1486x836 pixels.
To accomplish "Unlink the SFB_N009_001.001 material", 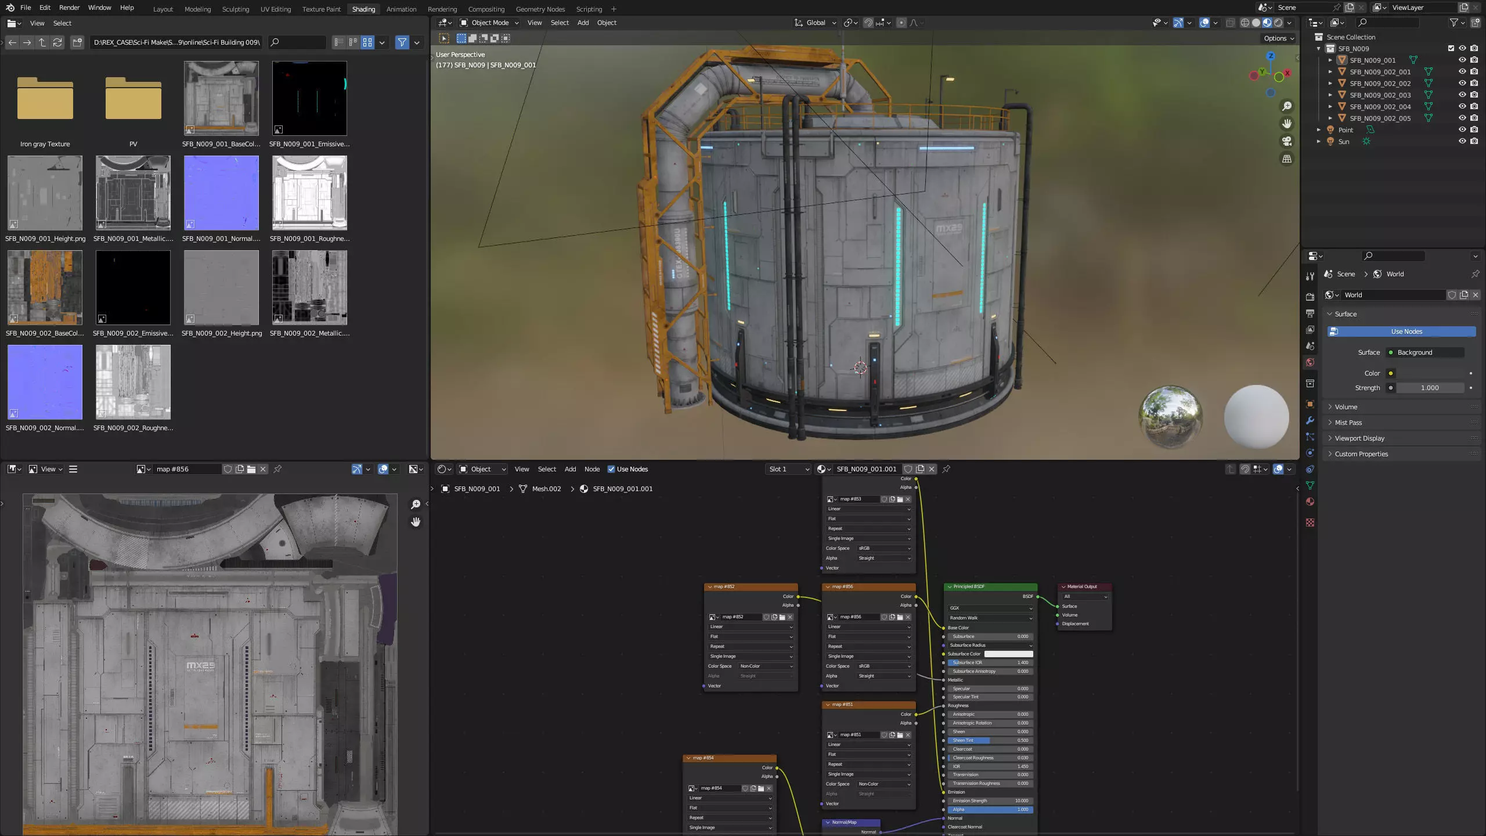I will point(932,469).
